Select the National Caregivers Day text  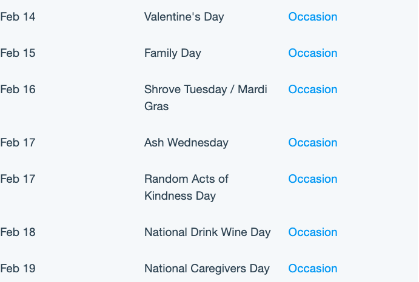(207, 269)
